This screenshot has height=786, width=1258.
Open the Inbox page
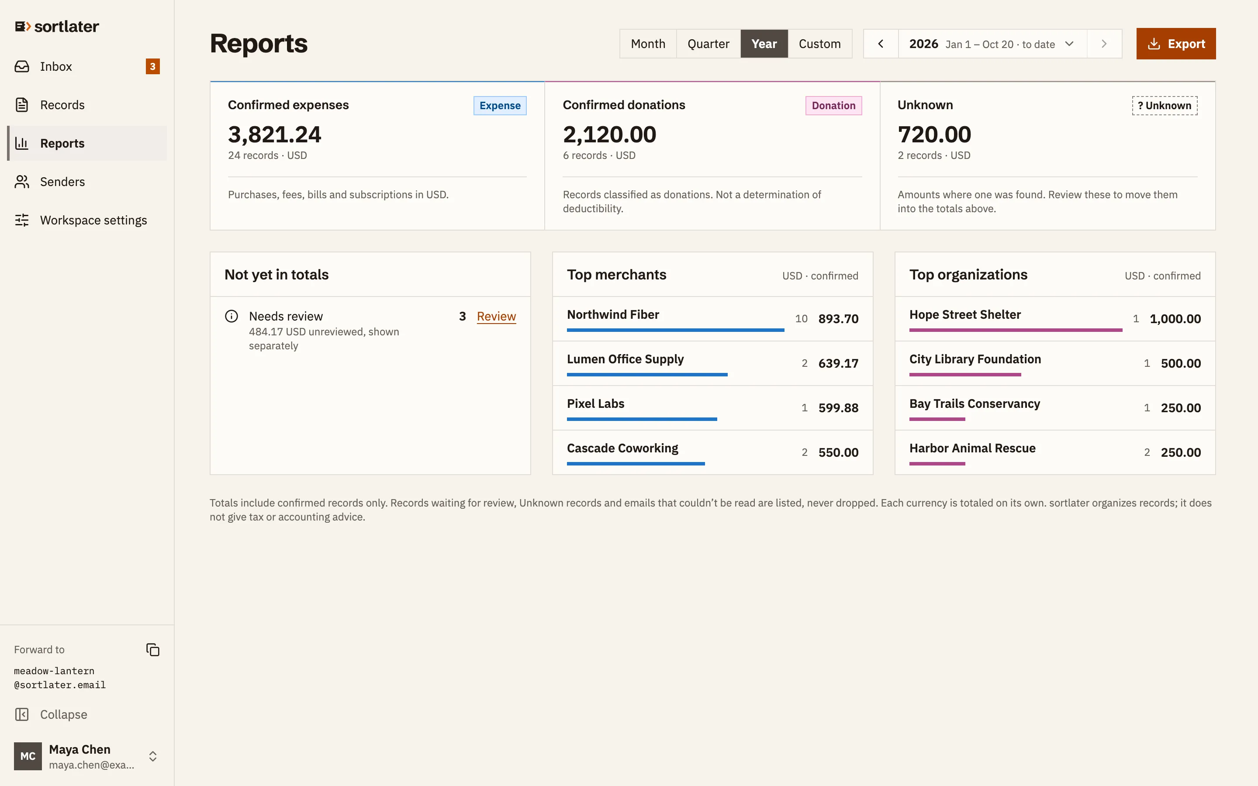pyautogui.click(x=87, y=66)
